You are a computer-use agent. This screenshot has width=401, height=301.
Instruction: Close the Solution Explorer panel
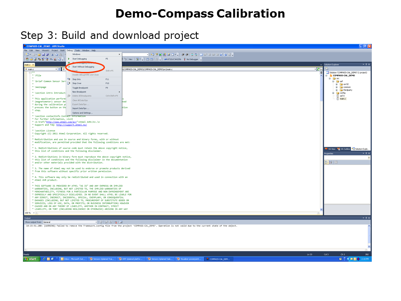(x=369, y=64)
